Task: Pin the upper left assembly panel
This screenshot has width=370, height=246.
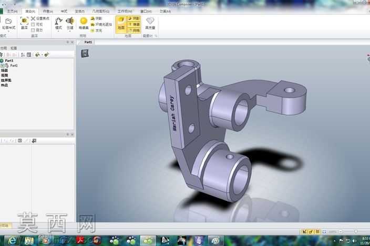Action: 68,42
